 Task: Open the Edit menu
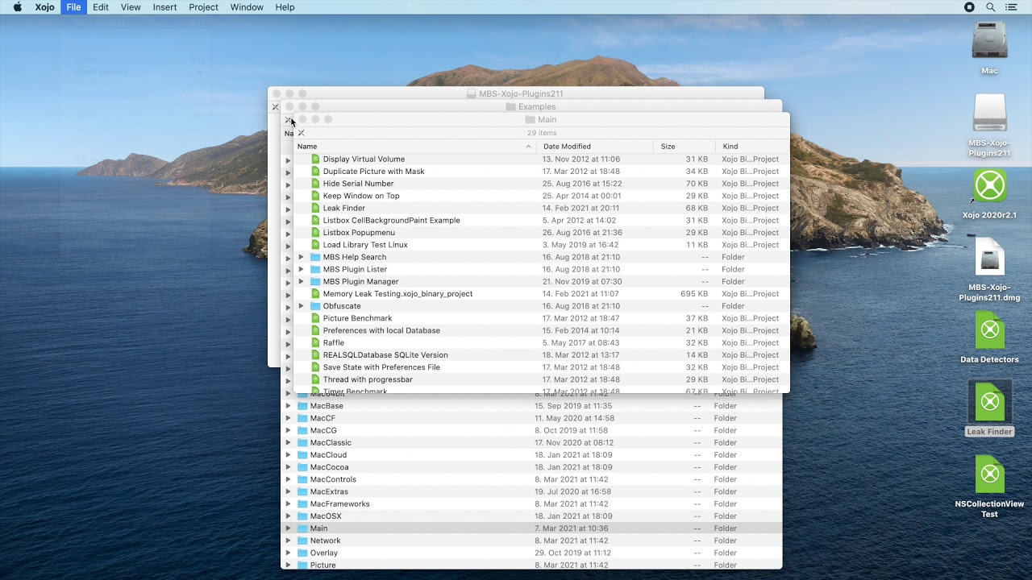101,7
